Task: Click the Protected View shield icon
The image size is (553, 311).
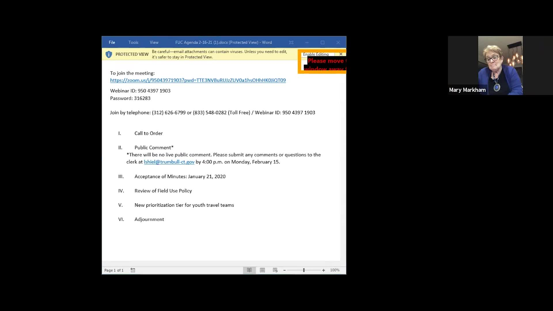Action: pyautogui.click(x=109, y=54)
